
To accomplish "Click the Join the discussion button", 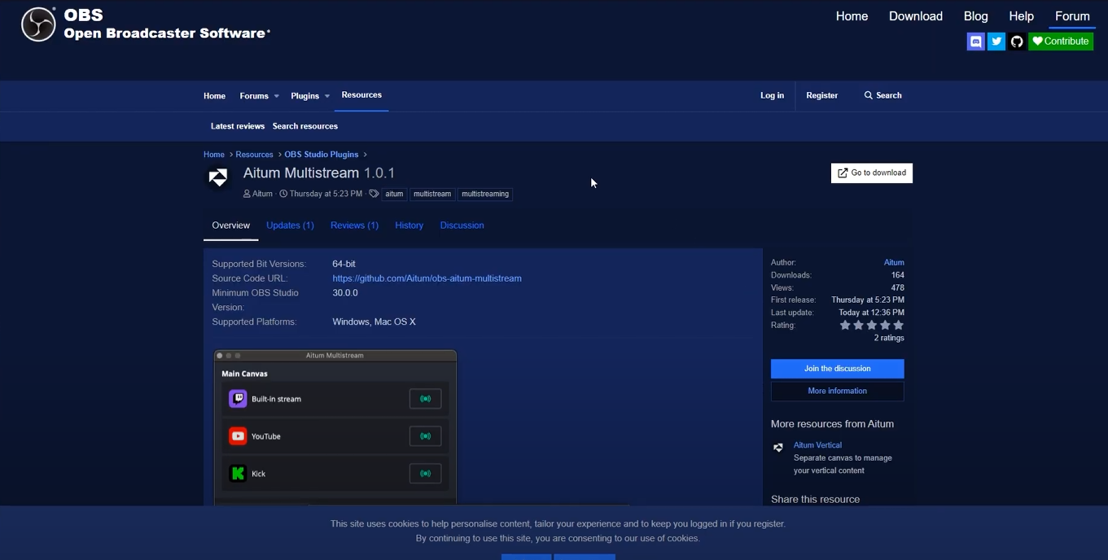I will (x=837, y=369).
